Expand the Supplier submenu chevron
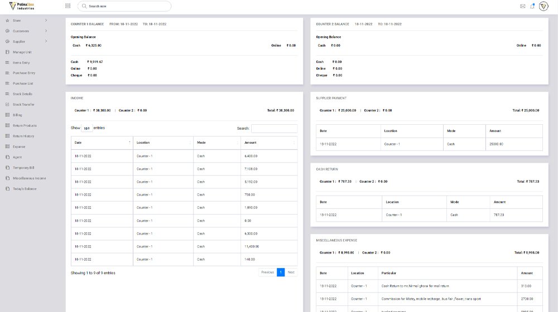Image resolution: width=558 pixels, height=312 pixels. [46, 41]
